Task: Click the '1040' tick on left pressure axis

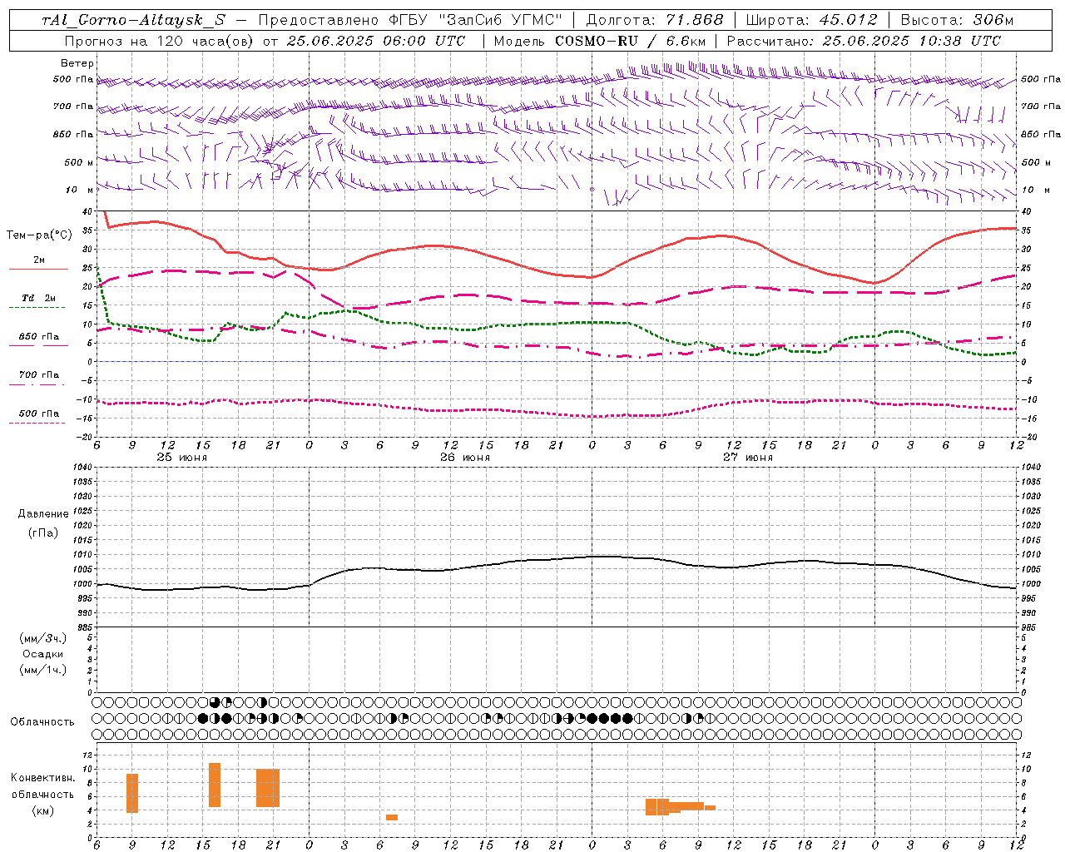Action: (81, 467)
